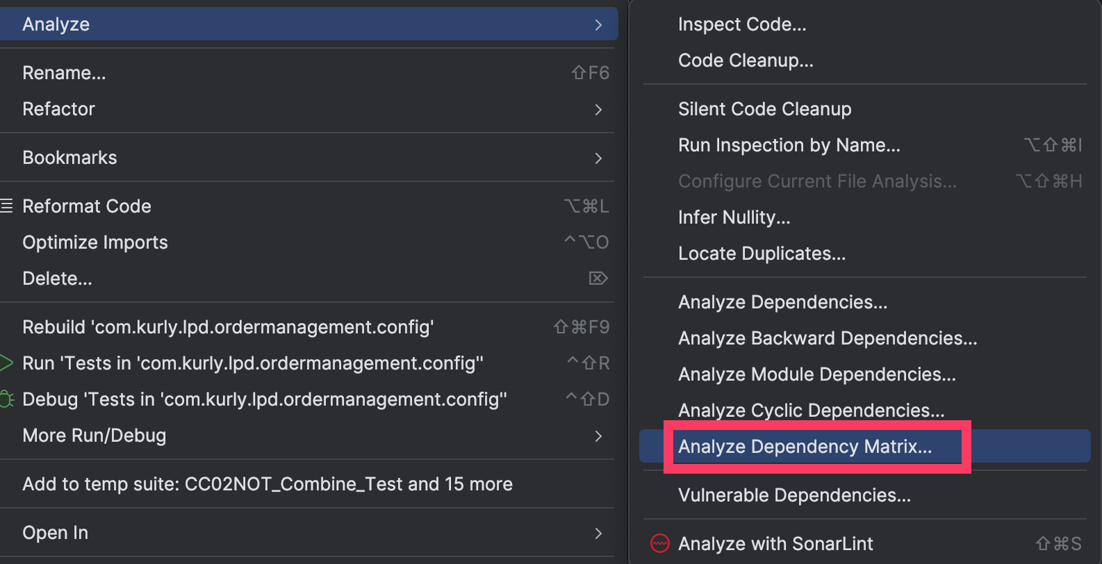Expand the Refactor submenu chevron
Viewport: 1102px width, 564px height.
pyautogui.click(x=598, y=110)
